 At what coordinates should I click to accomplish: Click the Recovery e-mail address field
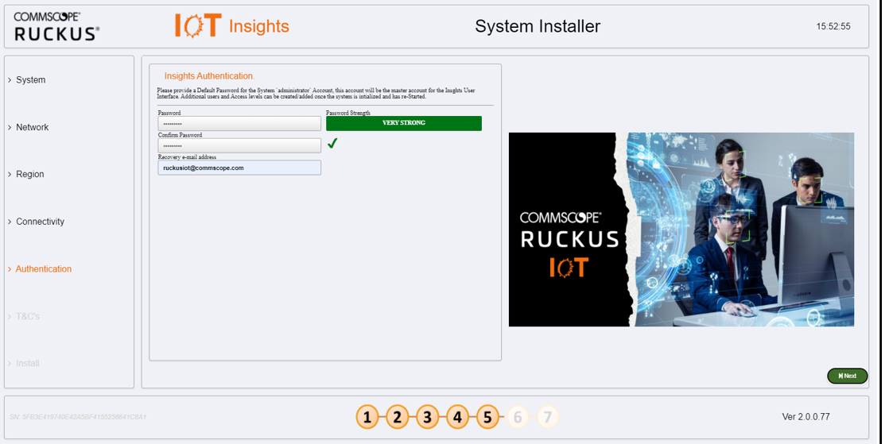click(239, 168)
